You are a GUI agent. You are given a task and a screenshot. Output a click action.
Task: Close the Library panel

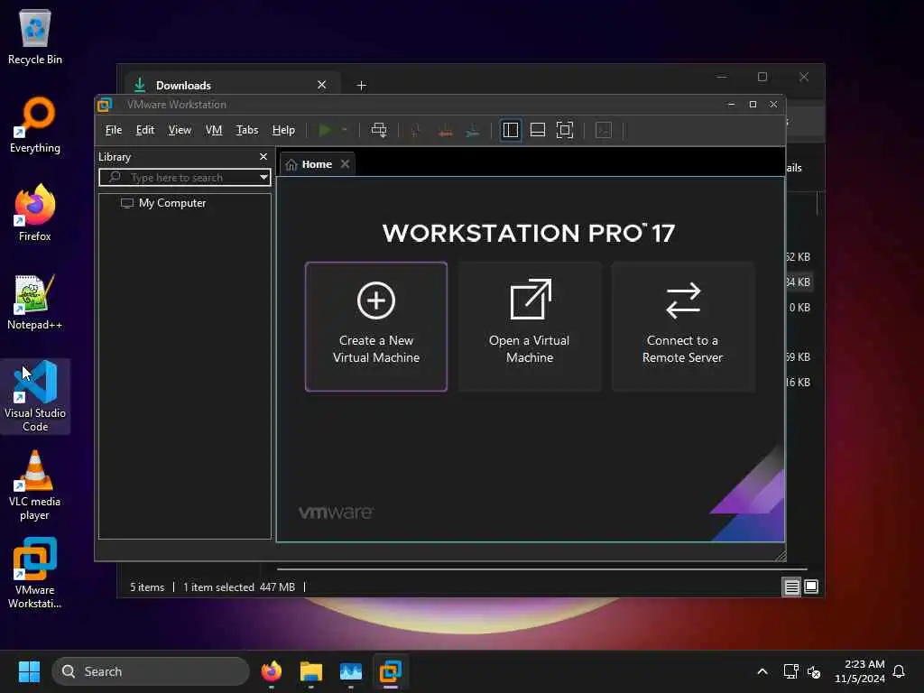263,157
